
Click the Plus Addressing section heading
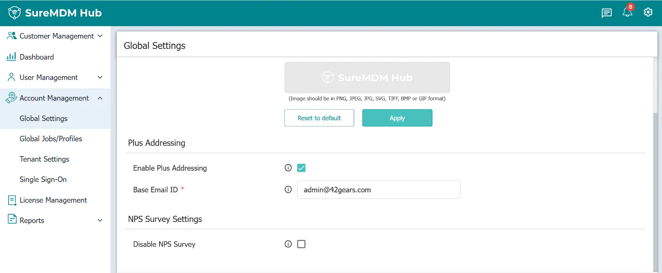[156, 143]
